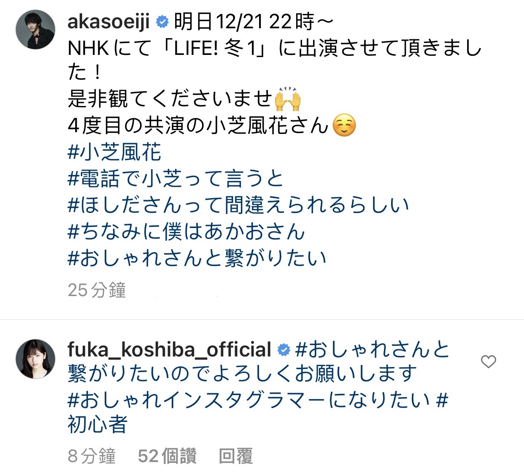Viewport: 524px width, 476px height.
Task: Tap the 25分鐘 timestamp on caption
Action: pos(97,290)
